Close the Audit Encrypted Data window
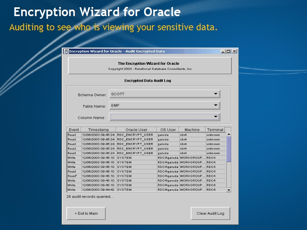The width and height of the screenshot is (307, 230). point(234,51)
